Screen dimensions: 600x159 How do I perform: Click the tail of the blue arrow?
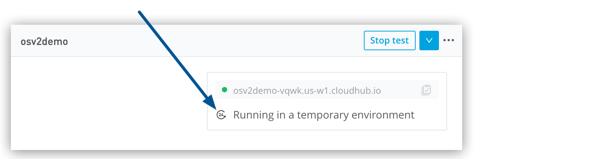coord(140,13)
